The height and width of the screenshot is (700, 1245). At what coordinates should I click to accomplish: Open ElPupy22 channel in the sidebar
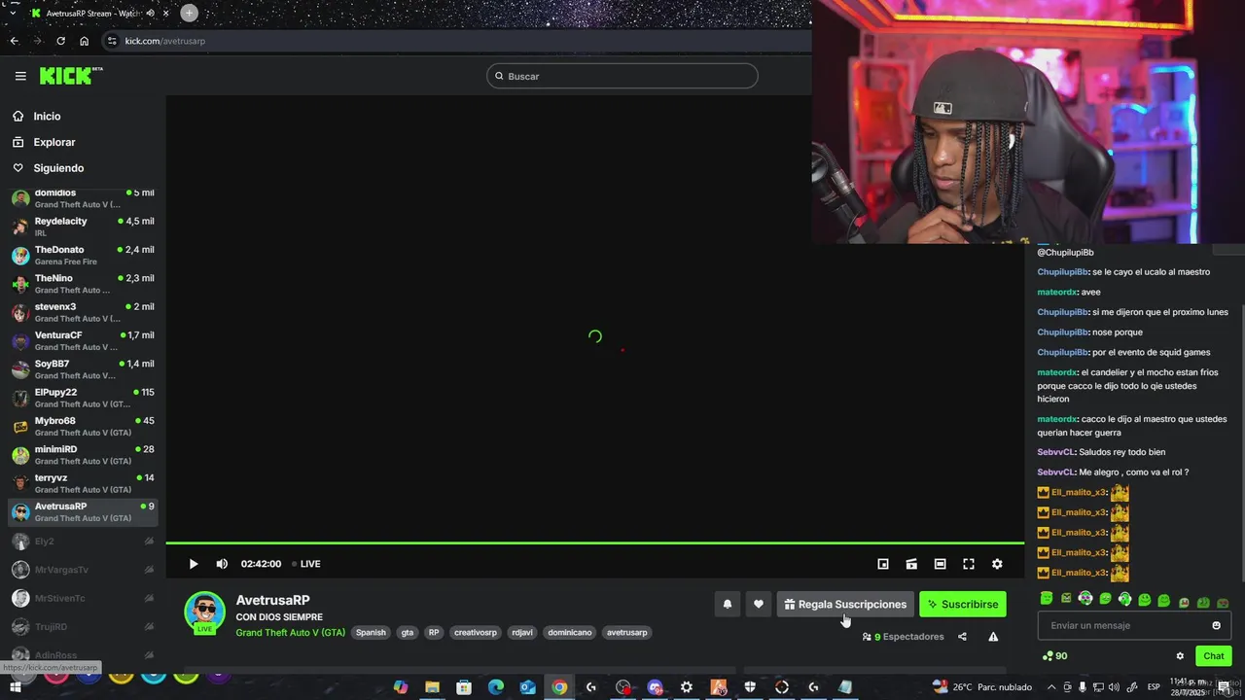click(82, 398)
